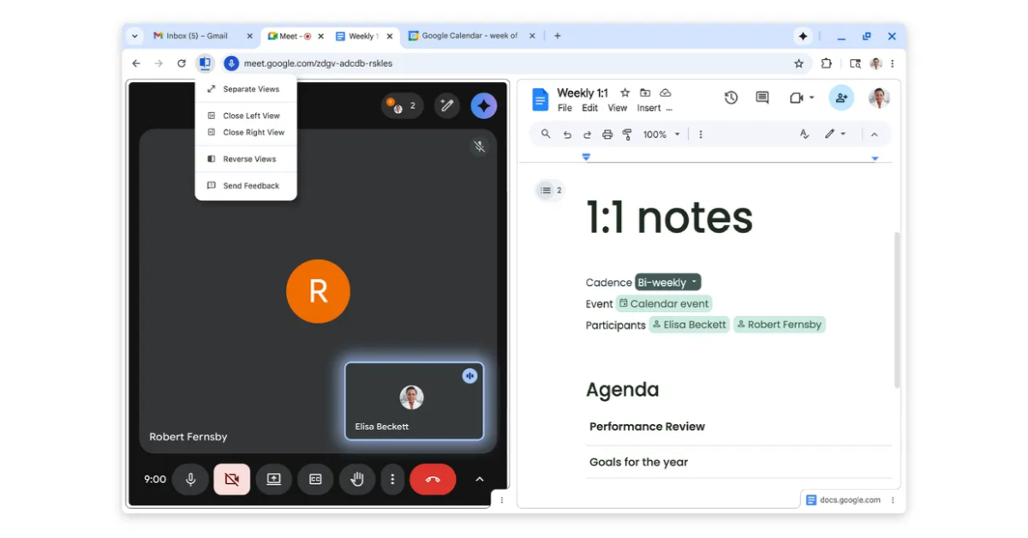
Task: Turn on closed captions
Action: tap(314, 479)
